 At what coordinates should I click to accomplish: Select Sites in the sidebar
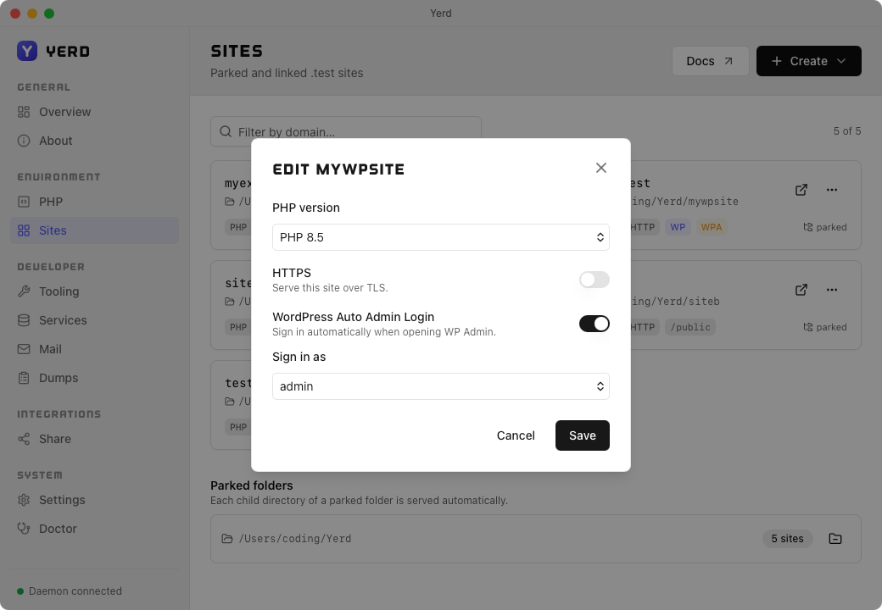point(94,230)
